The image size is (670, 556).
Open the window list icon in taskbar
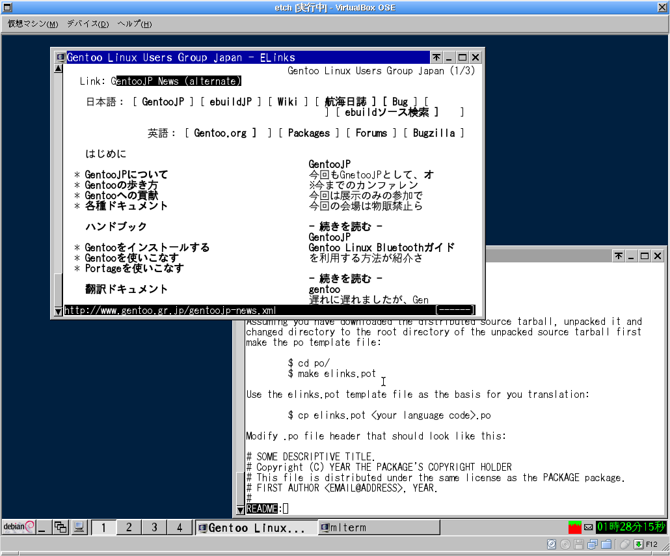click(60, 527)
